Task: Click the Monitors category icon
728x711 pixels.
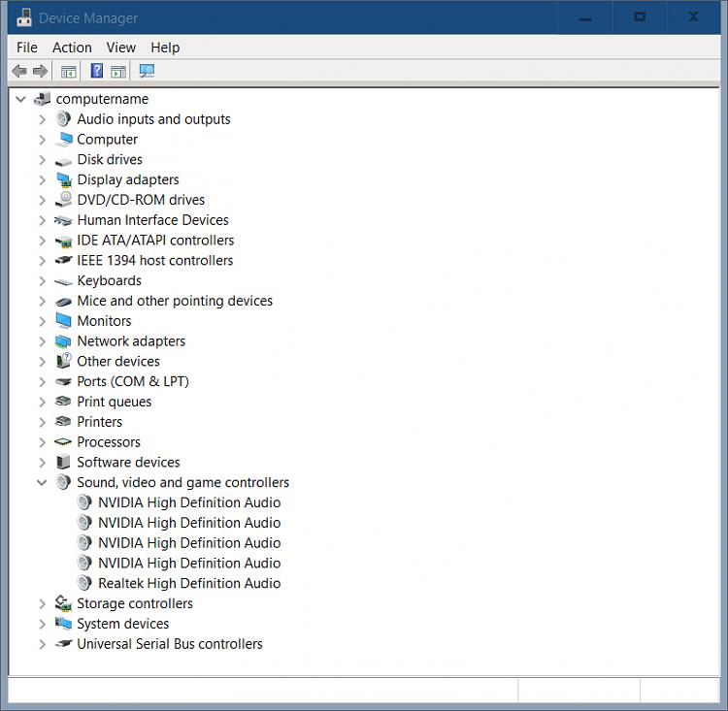Action: click(x=63, y=321)
